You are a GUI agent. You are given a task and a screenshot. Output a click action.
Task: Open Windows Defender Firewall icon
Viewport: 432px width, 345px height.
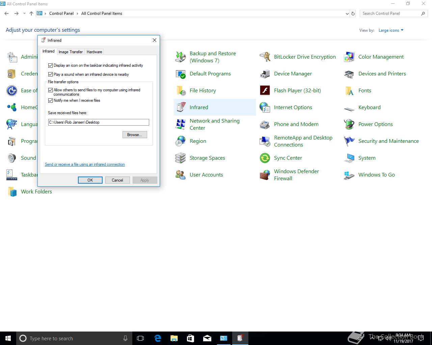point(265,175)
